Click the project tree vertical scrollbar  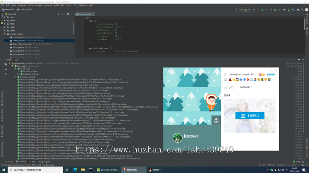pyautogui.click(x=74, y=28)
